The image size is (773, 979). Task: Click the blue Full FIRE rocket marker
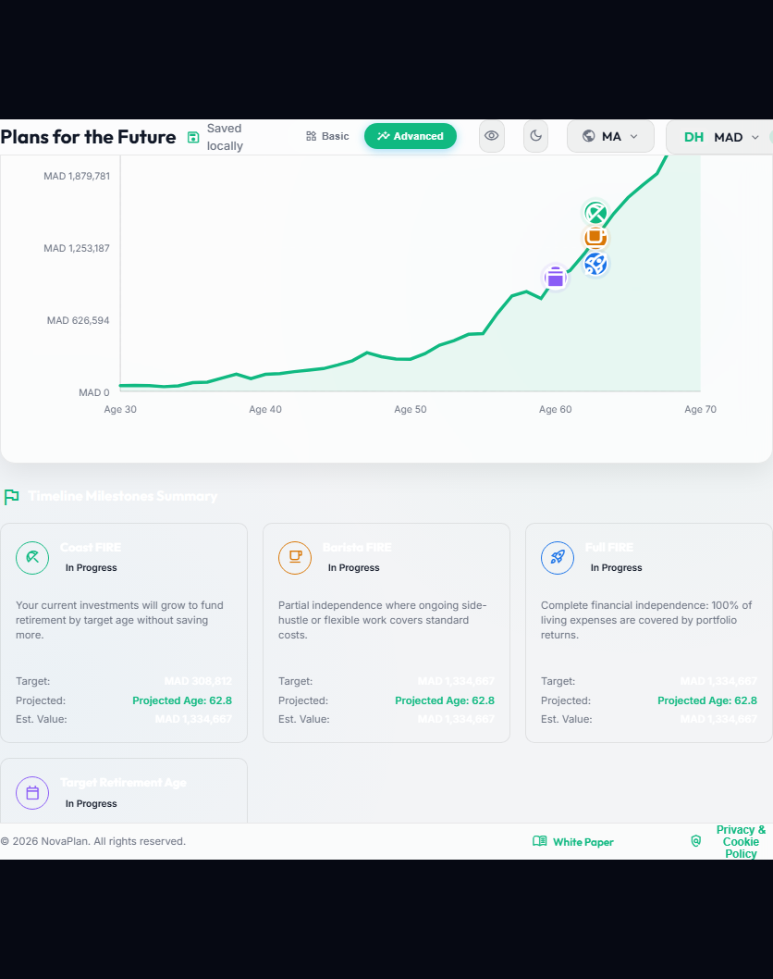[595, 264]
